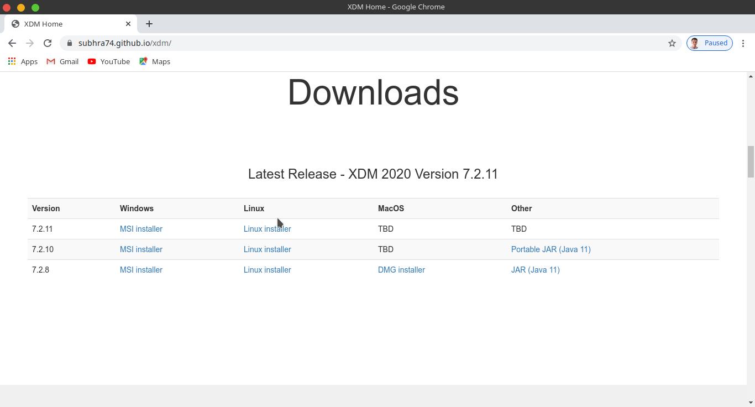Open the Apps bookmark shortcut
Viewport: 755px width, 407px height.
pos(23,61)
